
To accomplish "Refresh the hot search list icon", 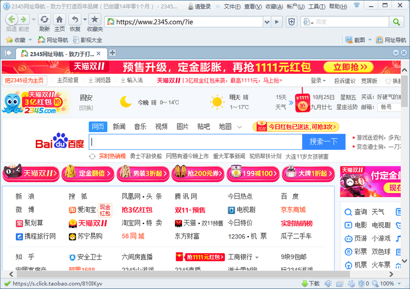I will tap(92, 156).
